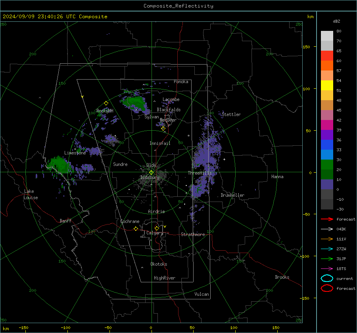Click the Sylvan label
Image resolution: width=357 pixels, height=333 pixels.
pos(152,117)
